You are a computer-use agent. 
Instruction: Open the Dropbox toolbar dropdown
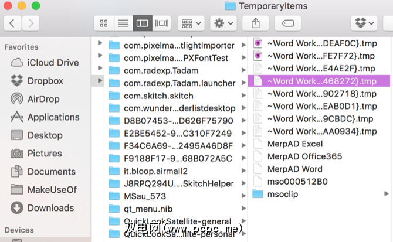pyautogui.click(x=364, y=23)
